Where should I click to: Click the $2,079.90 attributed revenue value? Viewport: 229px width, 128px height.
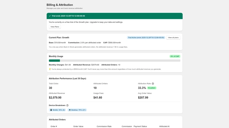(x=55, y=98)
